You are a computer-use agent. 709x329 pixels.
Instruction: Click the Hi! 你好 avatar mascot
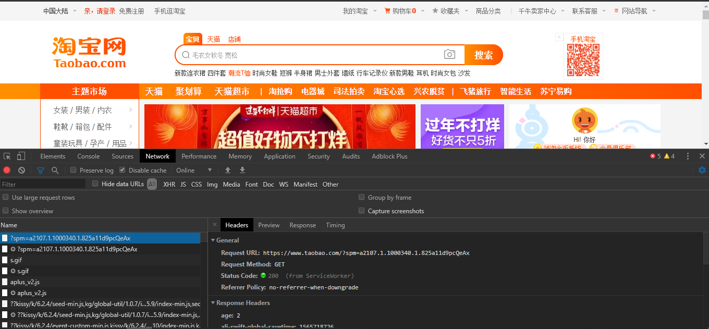point(584,121)
